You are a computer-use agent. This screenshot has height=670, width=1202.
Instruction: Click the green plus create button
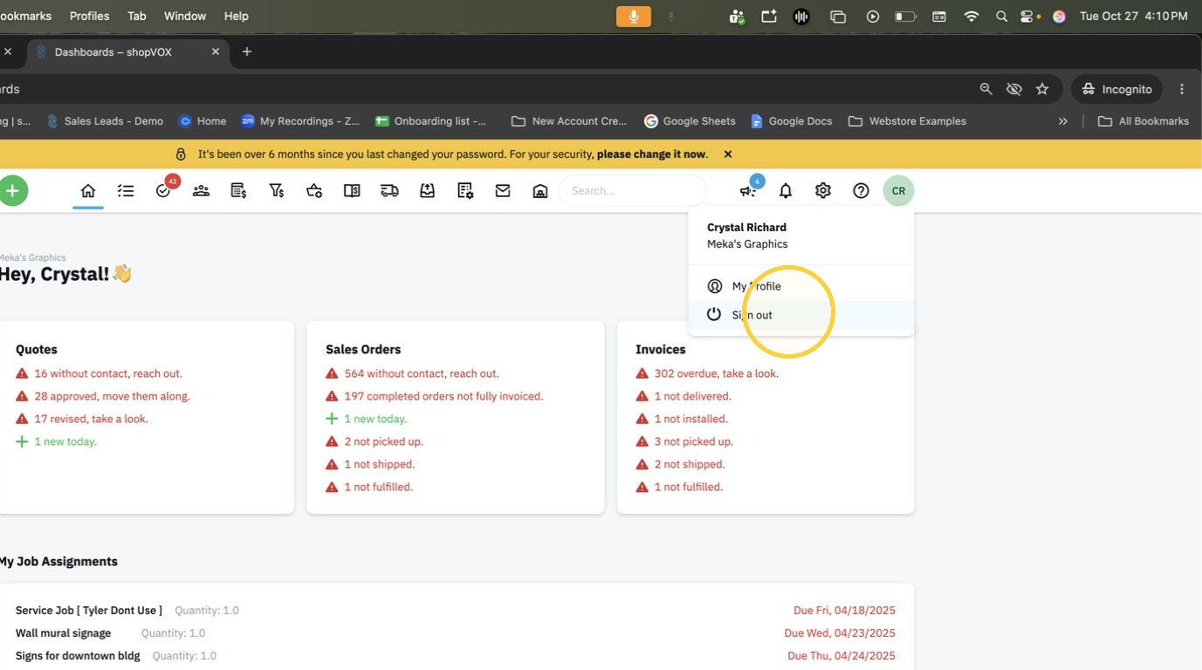(12, 190)
